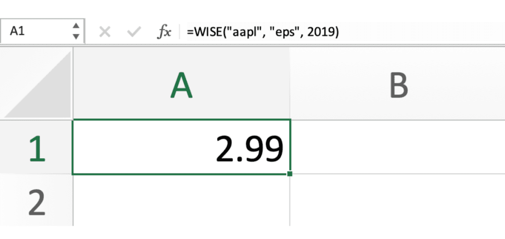The height and width of the screenshot is (239, 505).
Task: Open Insert Function via the fx icon
Action: point(164,32)
